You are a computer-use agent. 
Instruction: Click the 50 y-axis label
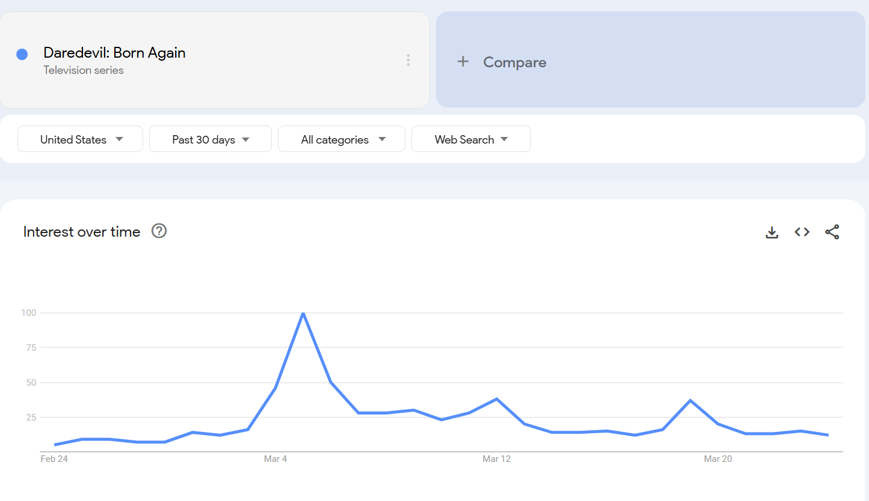31,383
